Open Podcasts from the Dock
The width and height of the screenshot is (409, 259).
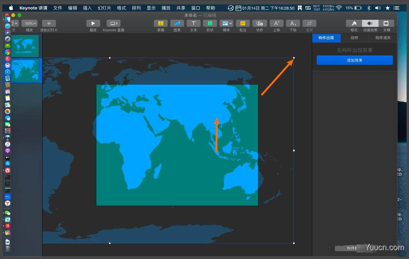(x=8, y=151)
